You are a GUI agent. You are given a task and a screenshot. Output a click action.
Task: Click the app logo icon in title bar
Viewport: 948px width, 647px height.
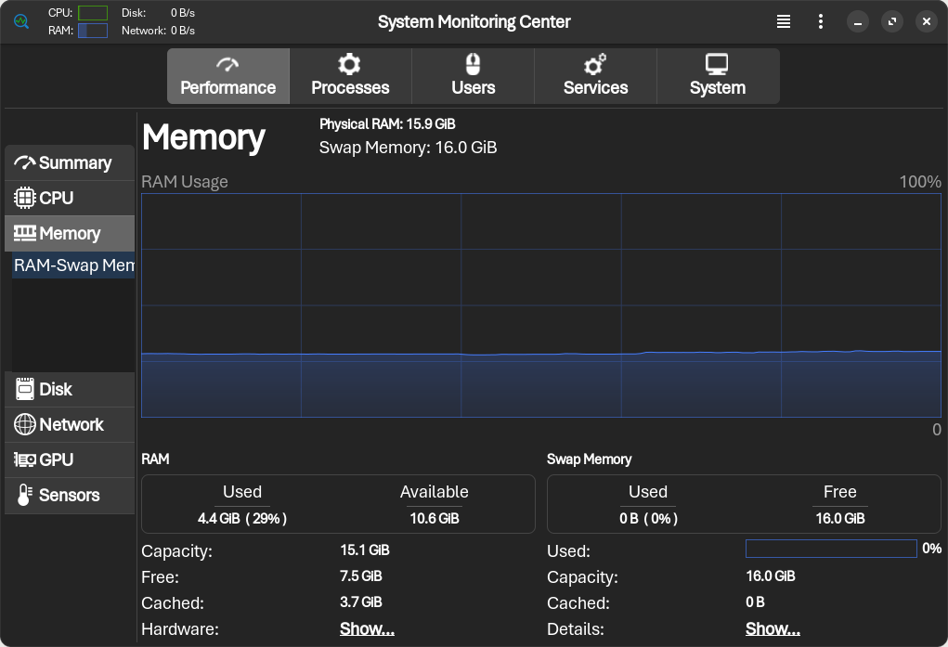click(x=21, y=21)
